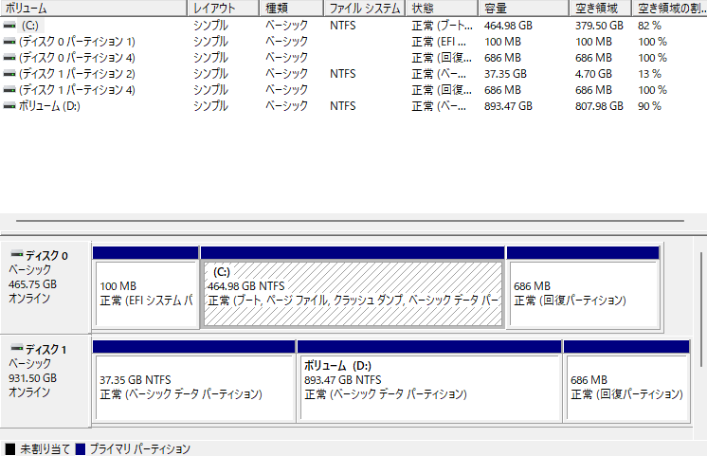
Task: Click the ディスク 0 disk icon in lower pane
Action: coord(15,256)
